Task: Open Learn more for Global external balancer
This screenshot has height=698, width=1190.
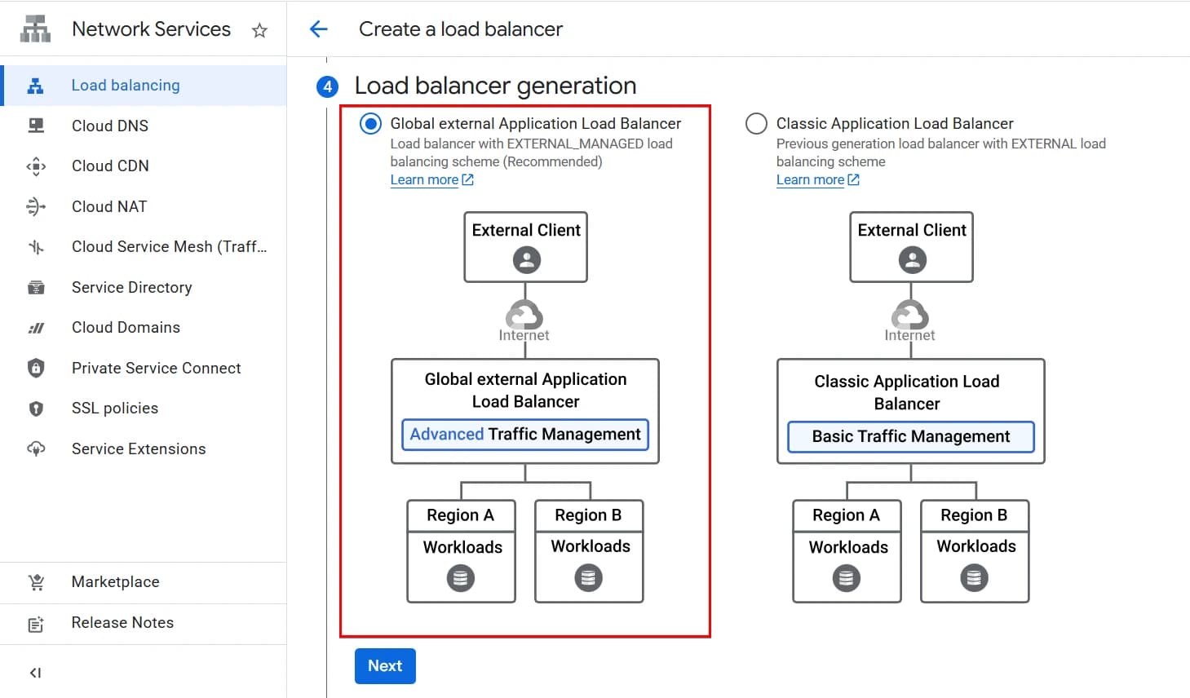Action: (x=425, y=179)
